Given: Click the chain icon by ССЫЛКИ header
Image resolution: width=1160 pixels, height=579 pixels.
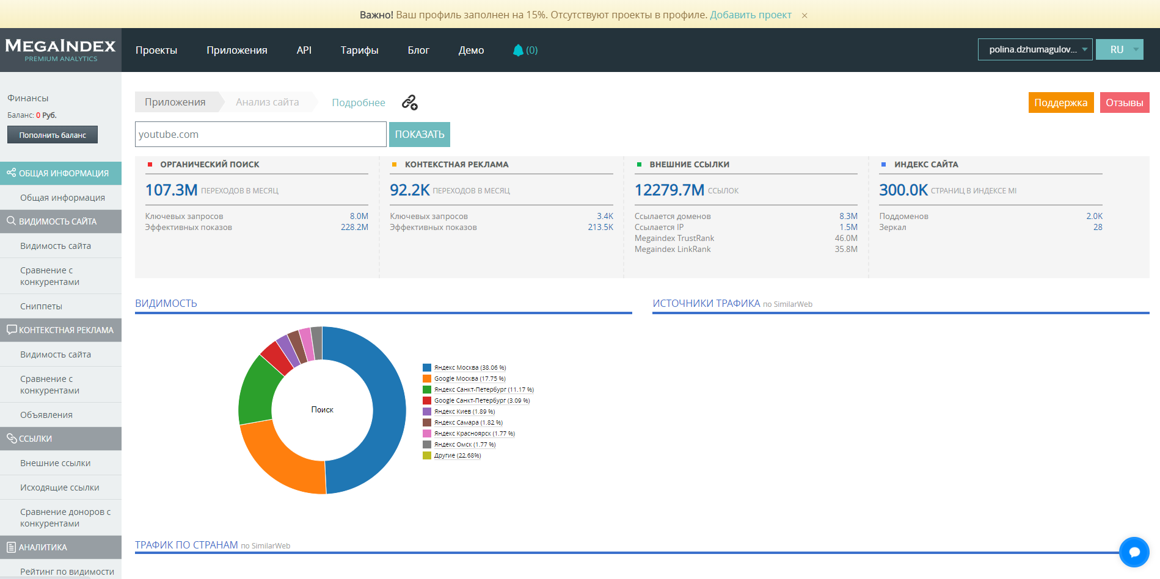Looking at the screenshot, I should [x=11, y=438].
